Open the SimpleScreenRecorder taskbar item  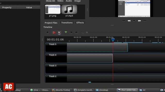tap(84, 90)
